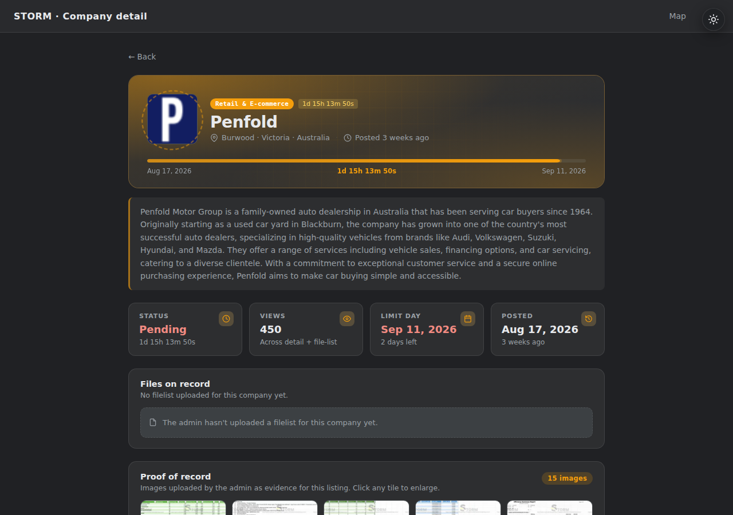Click the clock icon beside Posted 3 weeks ago
The width and height of the screenshot is (733, 515).
coord(348,138)
